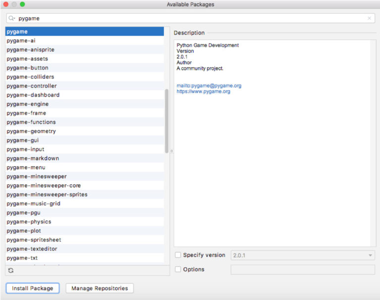Select pygame-gui package from list
The width and height of the screenshot is (380, 300).
click(23, 140)
